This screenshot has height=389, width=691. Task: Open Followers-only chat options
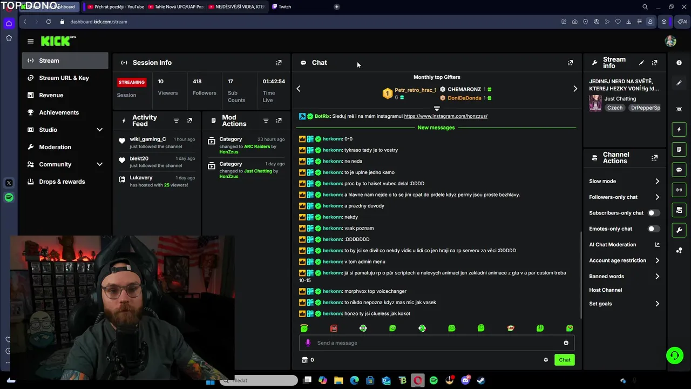point(625,197)
